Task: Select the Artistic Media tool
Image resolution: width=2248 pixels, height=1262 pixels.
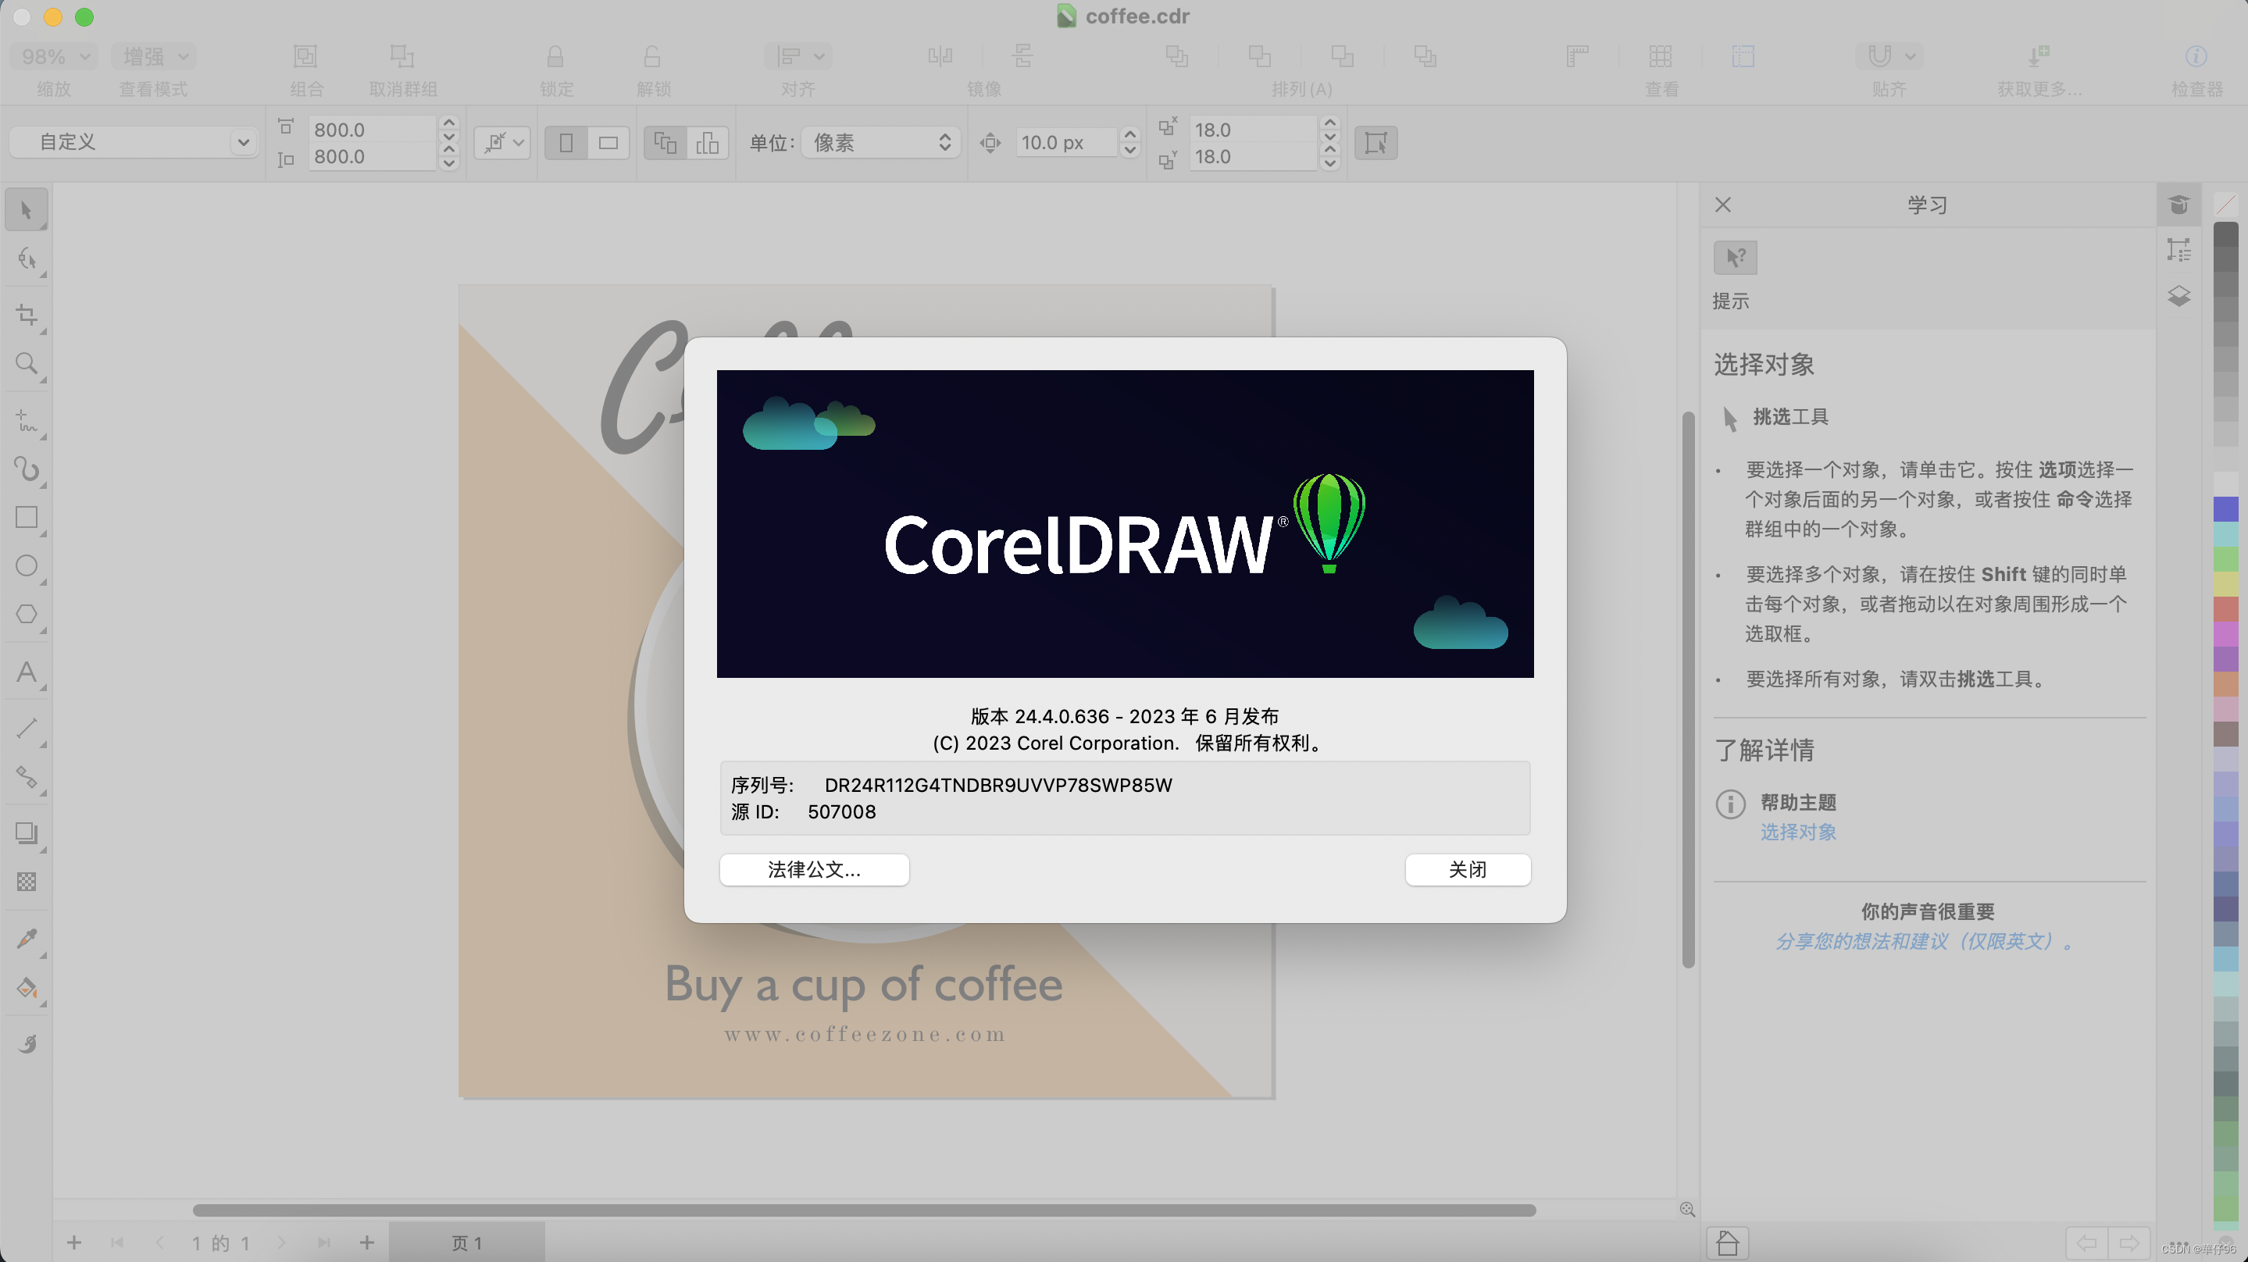Action: 27,469
